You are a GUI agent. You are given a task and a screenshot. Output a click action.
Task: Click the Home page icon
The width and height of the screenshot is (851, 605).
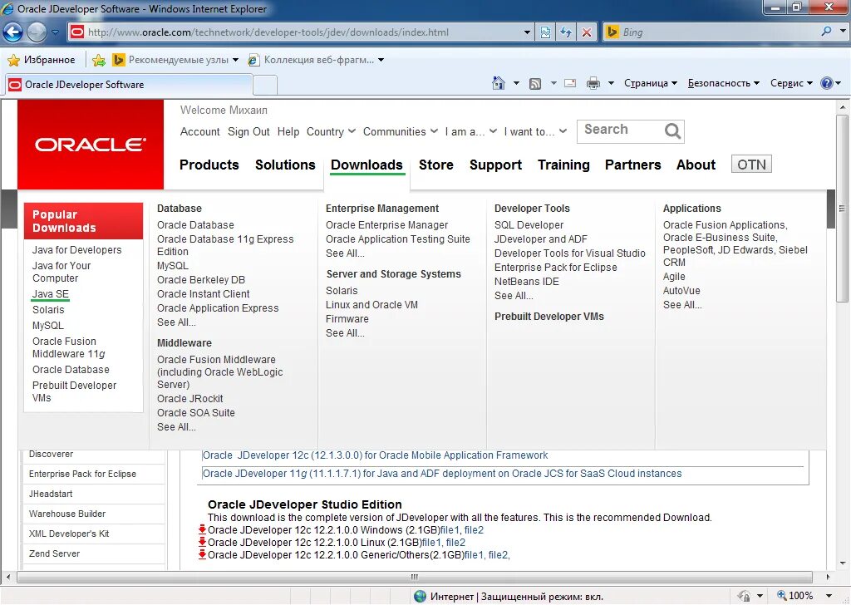pos(499,83)
